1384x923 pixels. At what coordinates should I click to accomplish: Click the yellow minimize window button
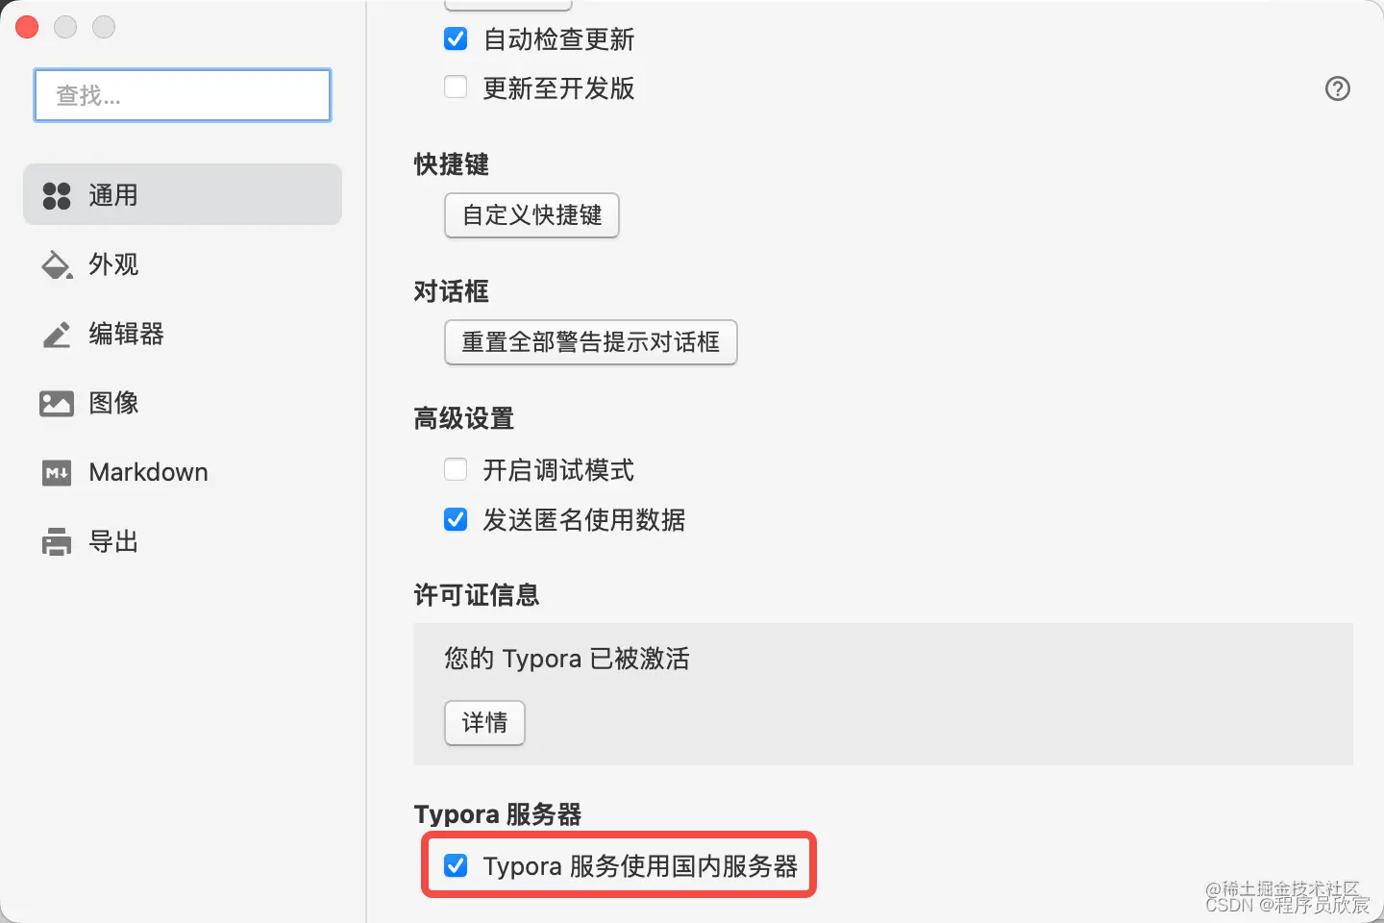(65, 27)
